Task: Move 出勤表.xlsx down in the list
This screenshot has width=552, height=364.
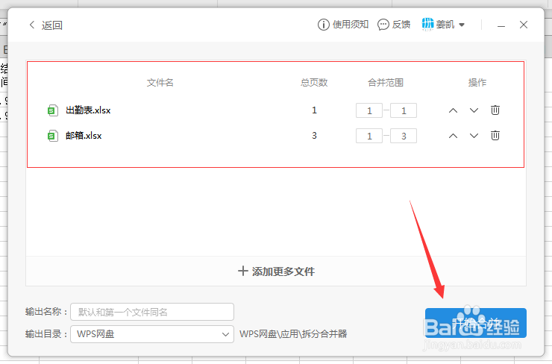Action: (x=474, y=110)
